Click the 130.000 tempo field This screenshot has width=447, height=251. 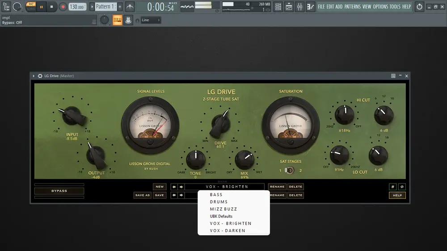(x=77, y=7)
